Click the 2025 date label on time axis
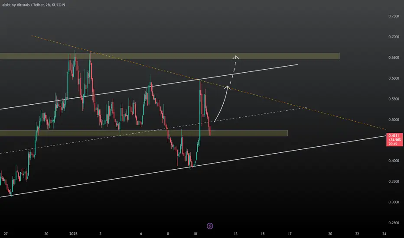Viewport: 404px width, 238px height. click(x=73, y=234)
